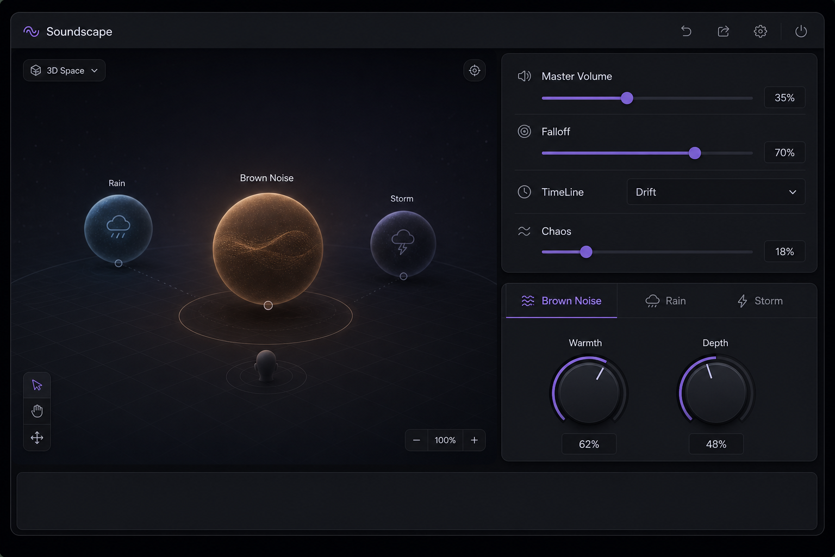Click the Master Volume 35% value field
The image size is (835, 557).
pyautogui.click(x=784, y=97)
